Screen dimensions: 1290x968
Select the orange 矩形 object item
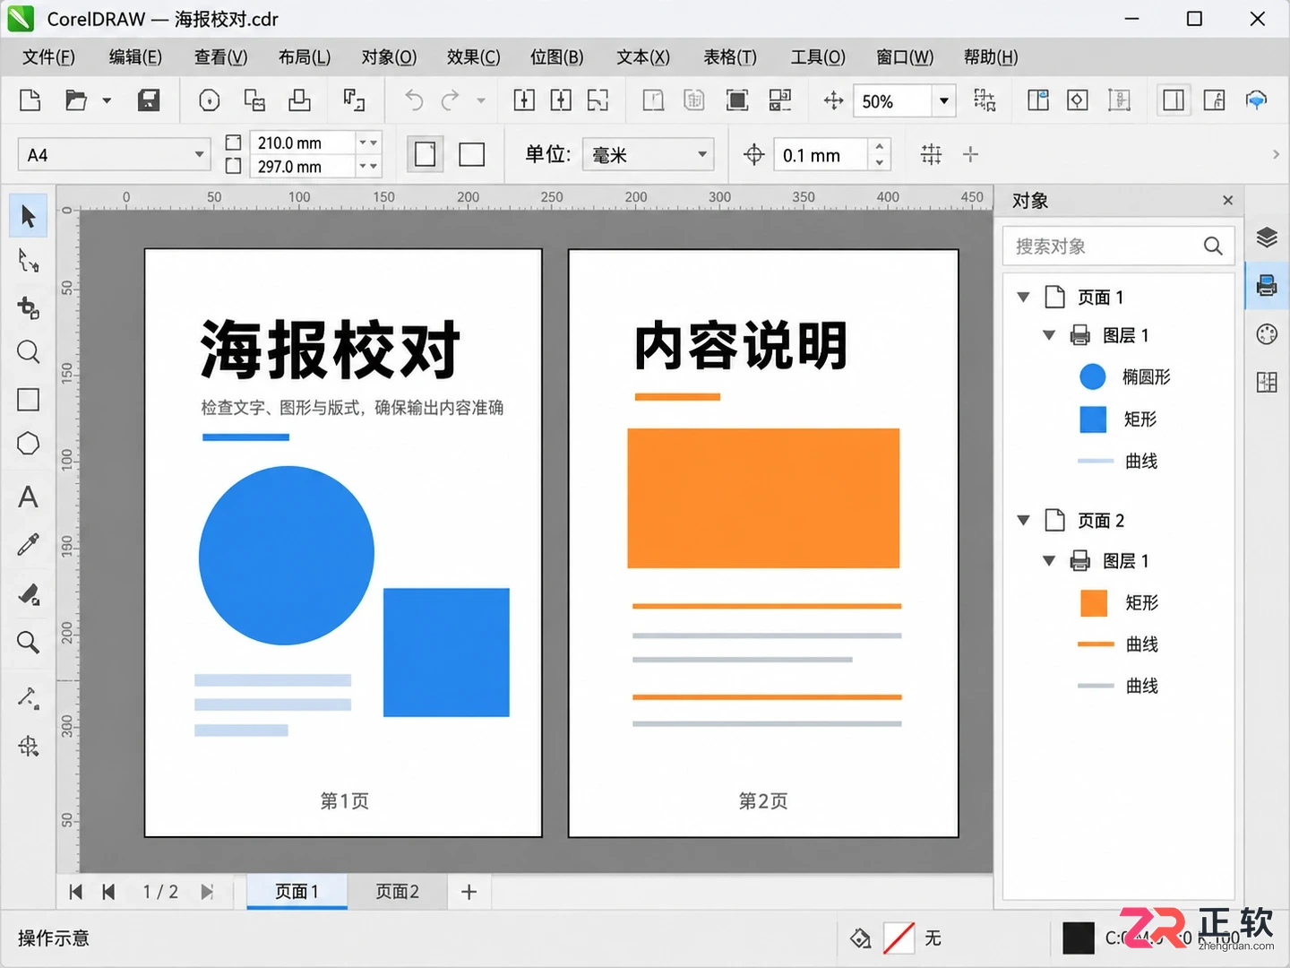pos(1120,603)
